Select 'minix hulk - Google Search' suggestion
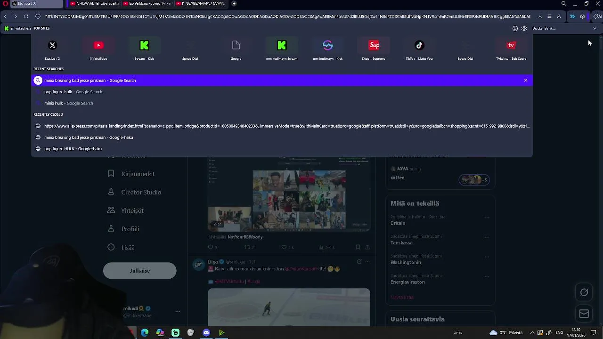The width and height of the screenshot is (603, 339). pyautogui.click(x=282, y=103)
